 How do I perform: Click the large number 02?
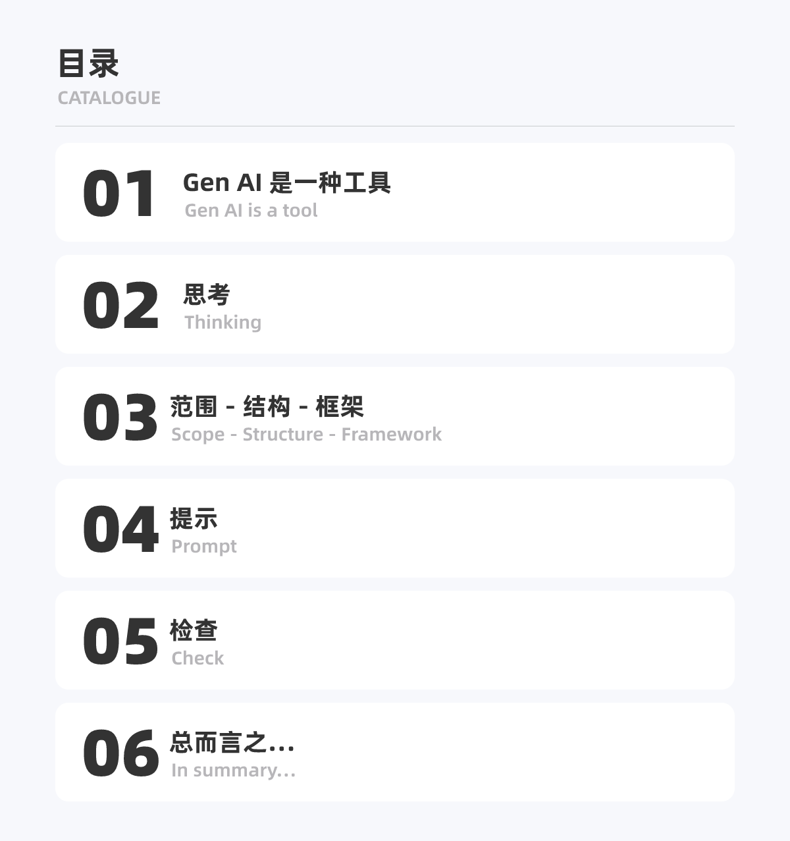pyautogui.click(x=120, y=306)
